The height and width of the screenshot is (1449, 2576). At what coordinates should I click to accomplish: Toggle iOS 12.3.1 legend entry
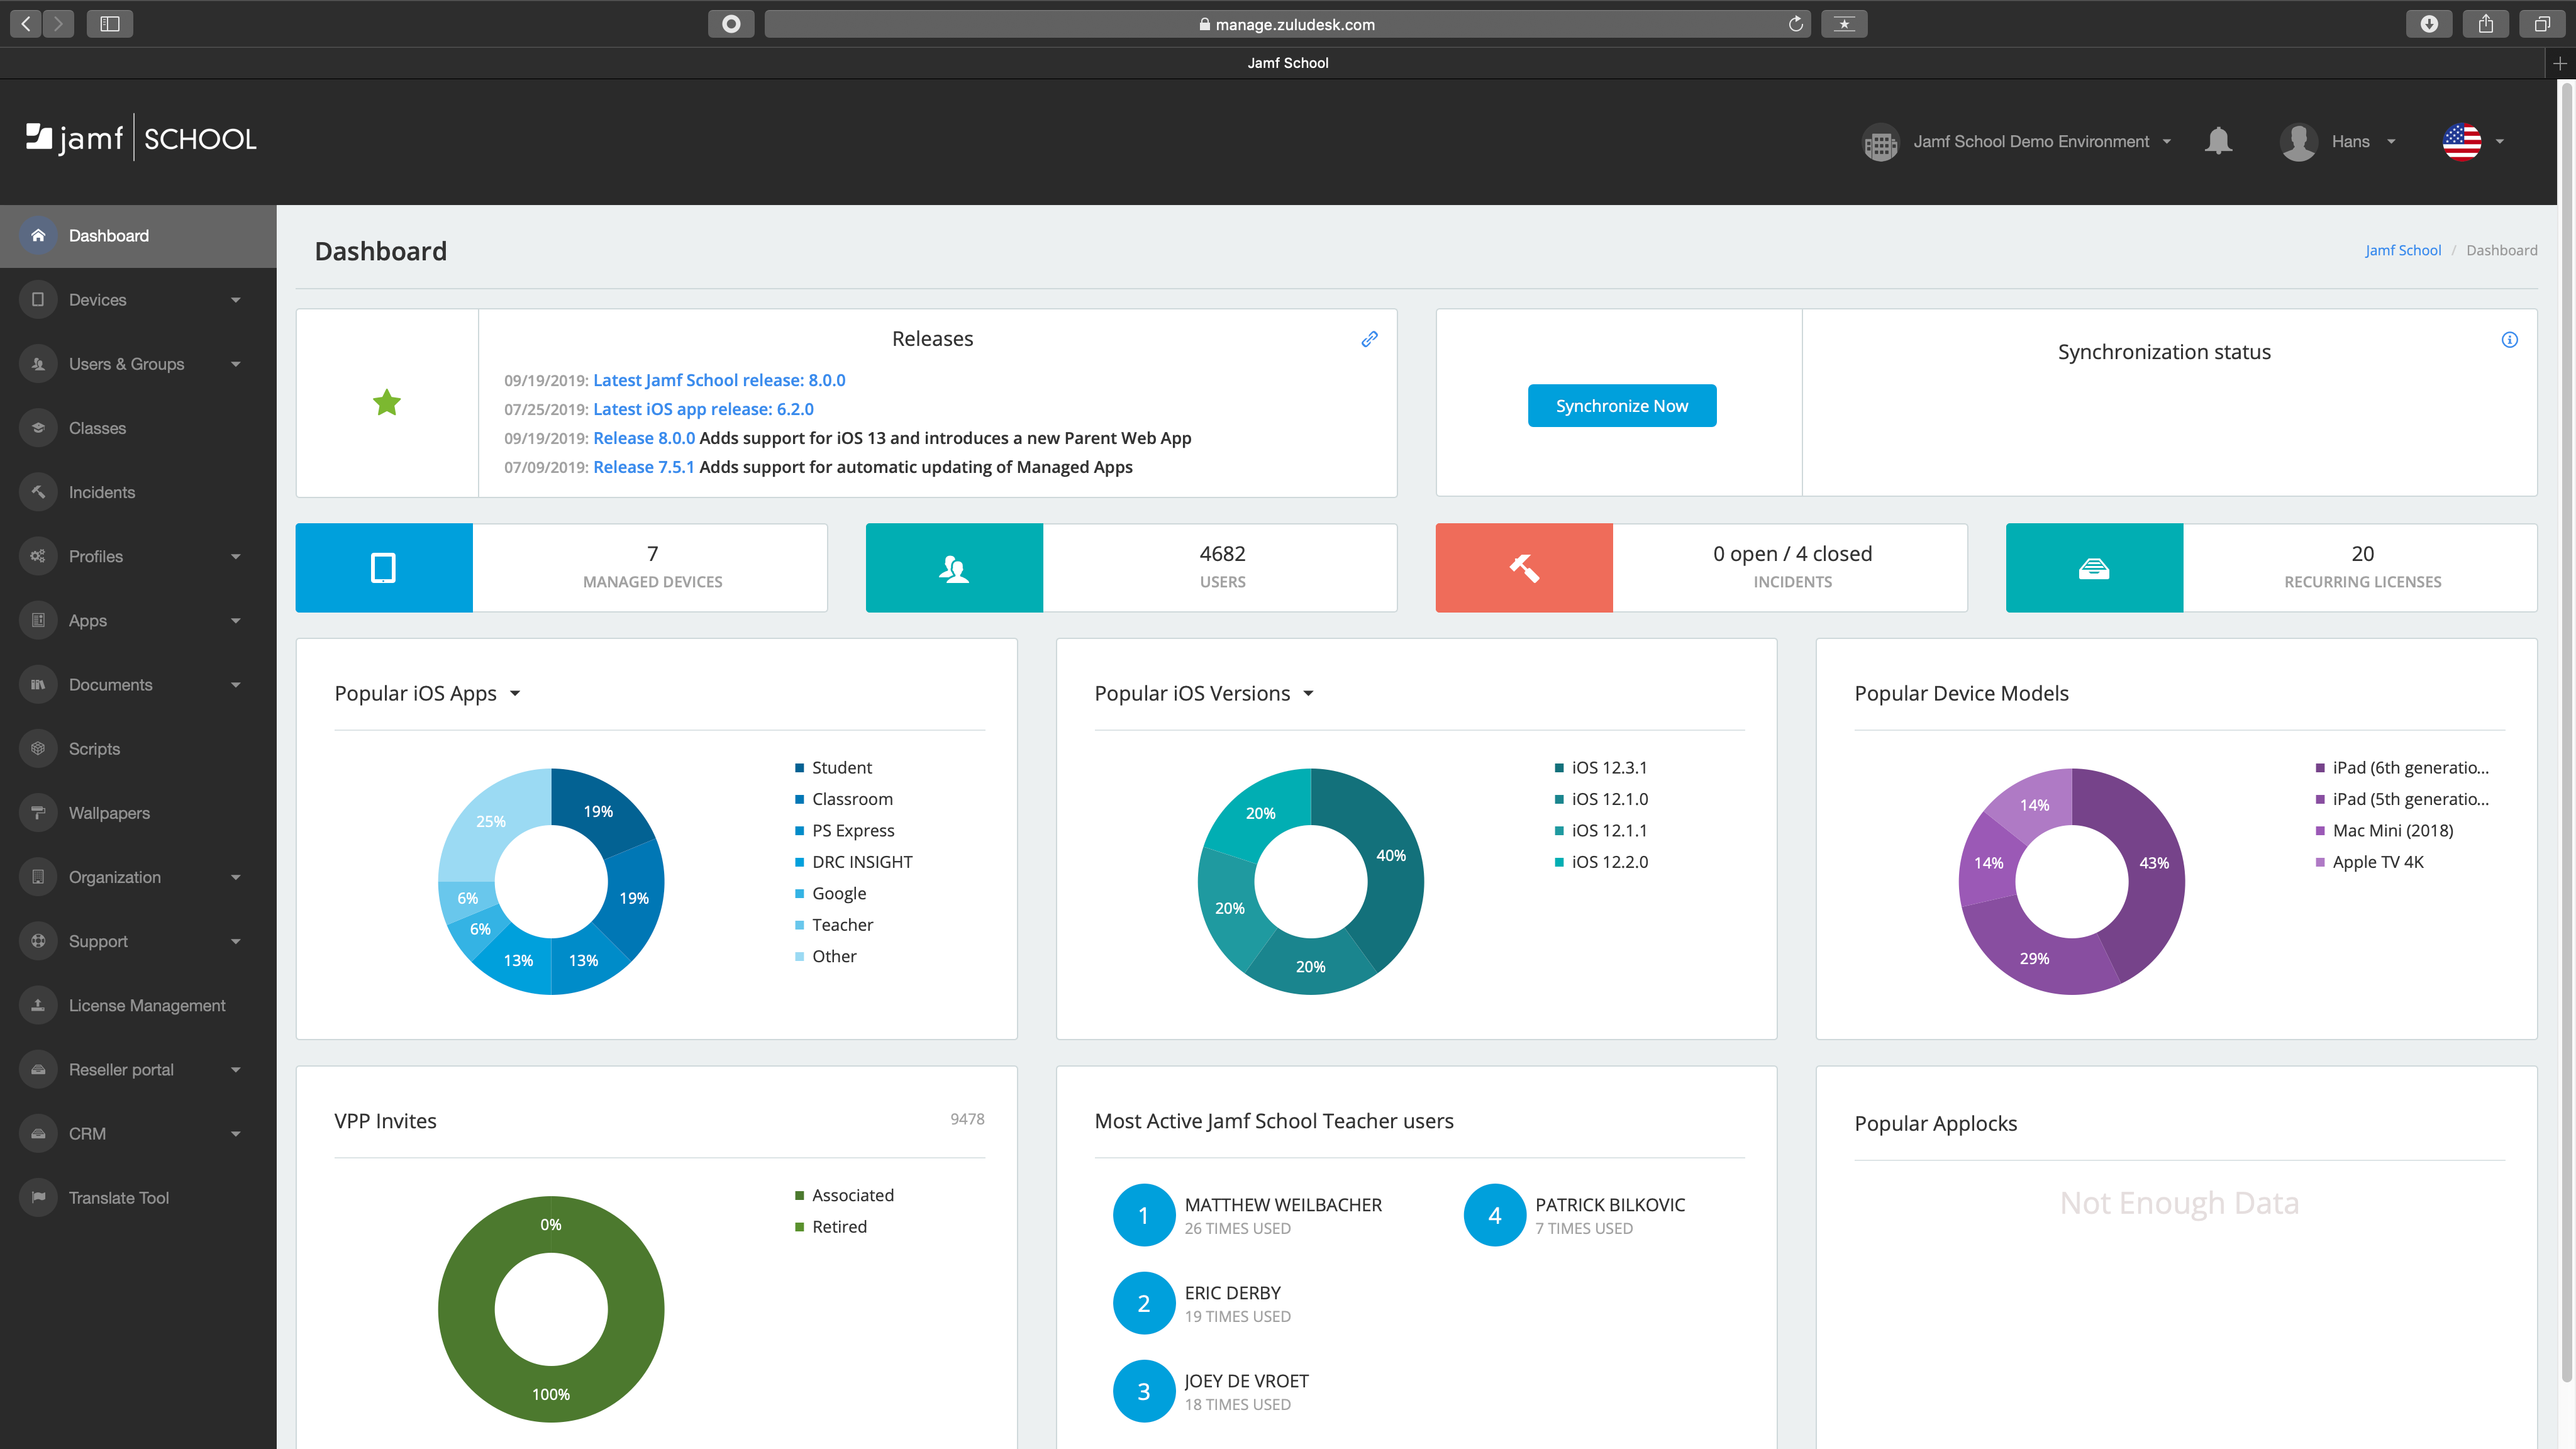pyautogui.click(x=1600, y=768)
